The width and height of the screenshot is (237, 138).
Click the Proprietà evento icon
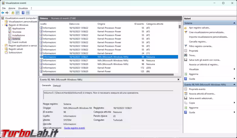[186, 89]
